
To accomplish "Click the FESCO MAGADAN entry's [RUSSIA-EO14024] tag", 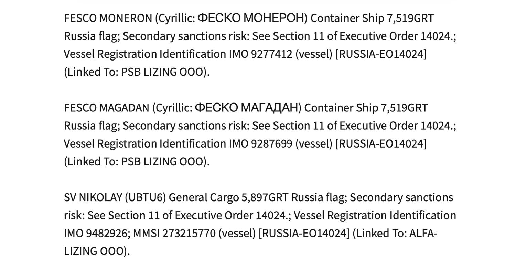I will point(381,144).
